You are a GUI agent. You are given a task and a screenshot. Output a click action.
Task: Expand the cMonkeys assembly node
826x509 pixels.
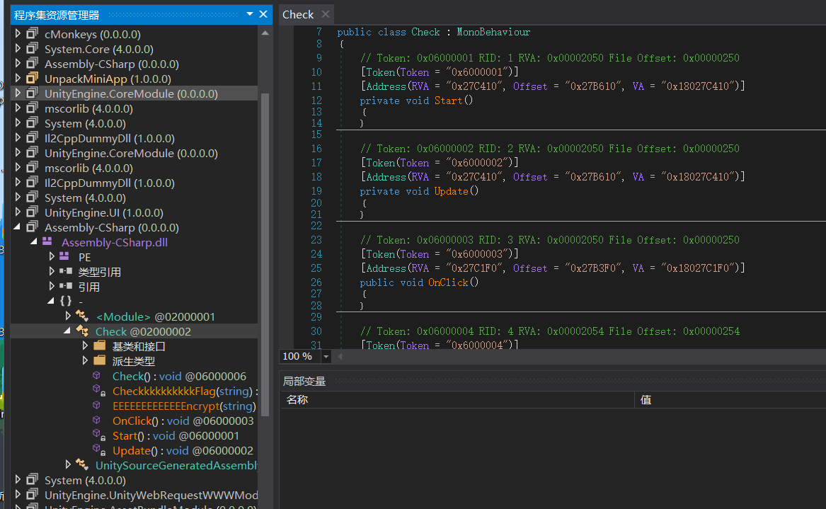[18, 34]
